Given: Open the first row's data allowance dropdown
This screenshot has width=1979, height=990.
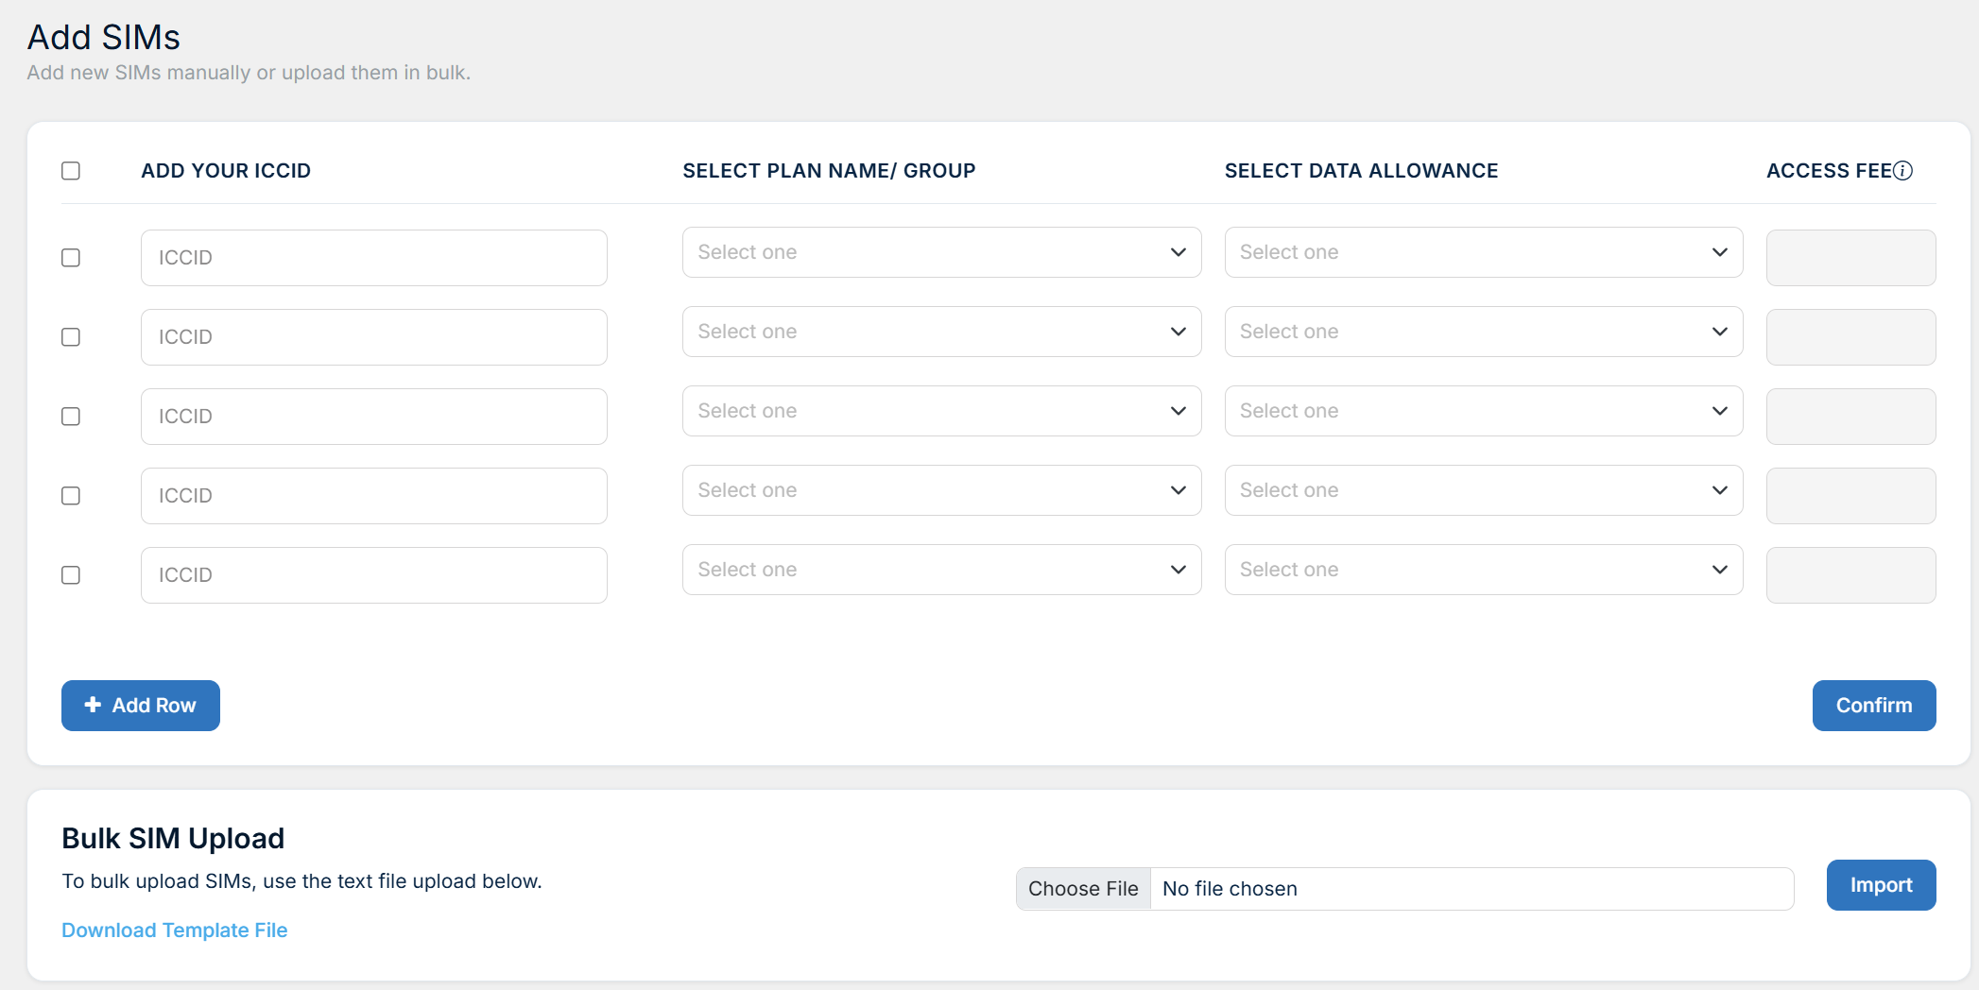Looking at the screenshot, I should coord(1484,252).
